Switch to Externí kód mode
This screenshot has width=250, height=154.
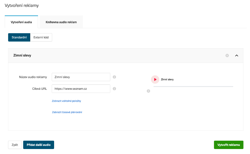coord(41,37)
